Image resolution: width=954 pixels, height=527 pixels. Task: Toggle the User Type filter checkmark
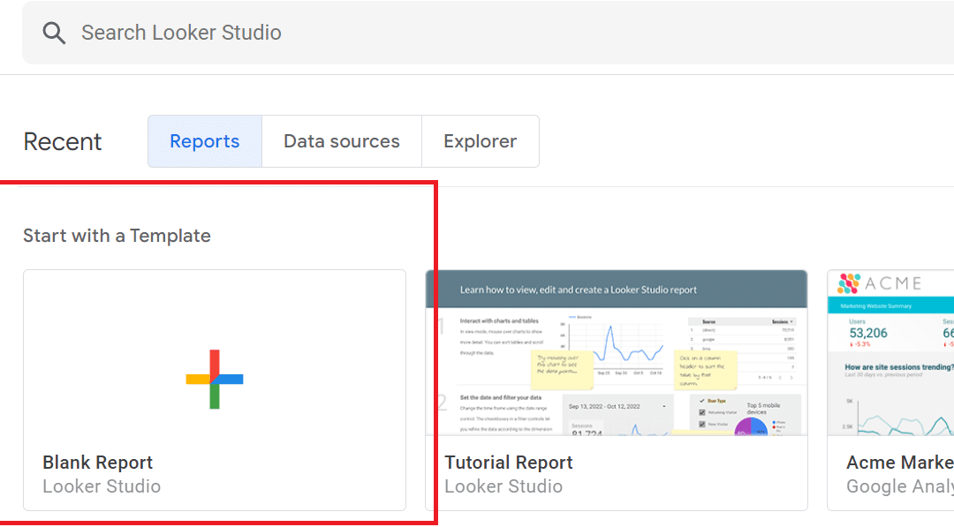[700, 401]
